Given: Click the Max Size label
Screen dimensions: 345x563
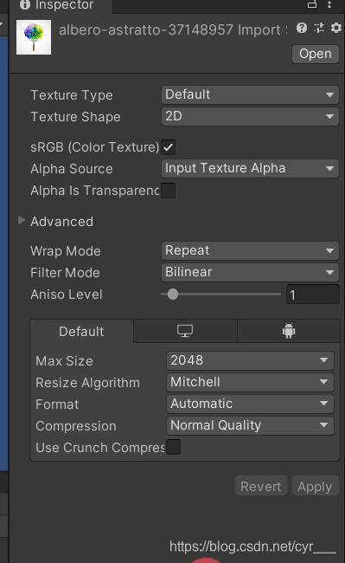Looking at the screenshot, I should pos(65,361).
